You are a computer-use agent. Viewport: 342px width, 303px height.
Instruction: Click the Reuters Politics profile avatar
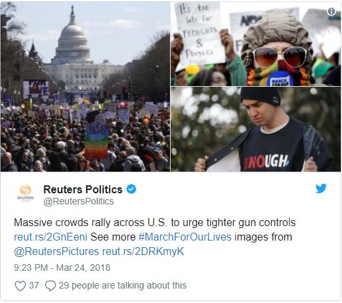(26, 193)
